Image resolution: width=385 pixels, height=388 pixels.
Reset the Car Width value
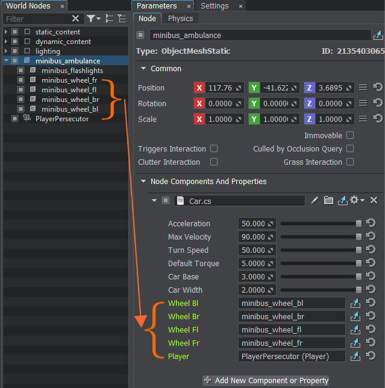pos(371,290)
